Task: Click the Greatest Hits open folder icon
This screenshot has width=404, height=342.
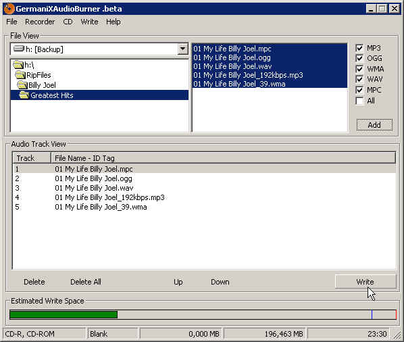Action: (24, 95)
